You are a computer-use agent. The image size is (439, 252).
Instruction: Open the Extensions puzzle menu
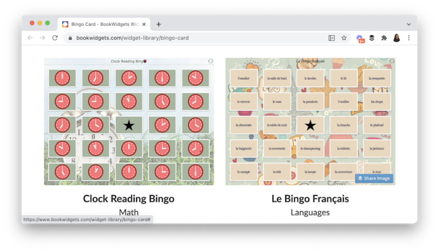(x=384, y=38)
